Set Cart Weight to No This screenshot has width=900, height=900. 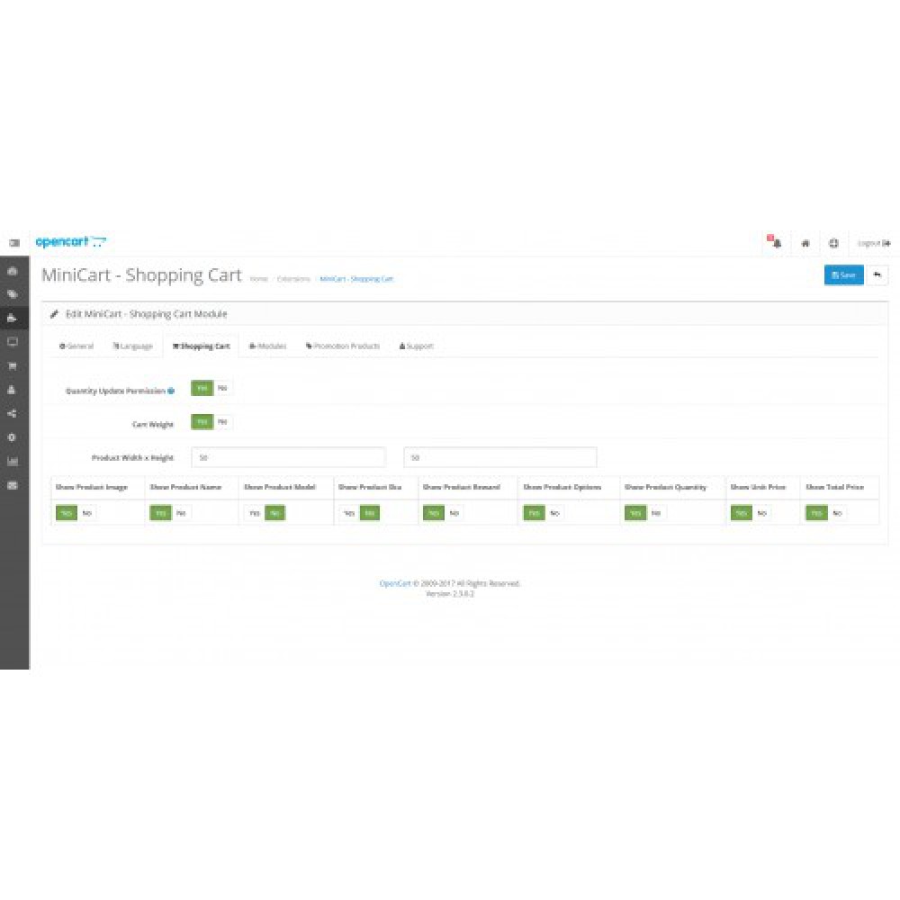(222, 421)
